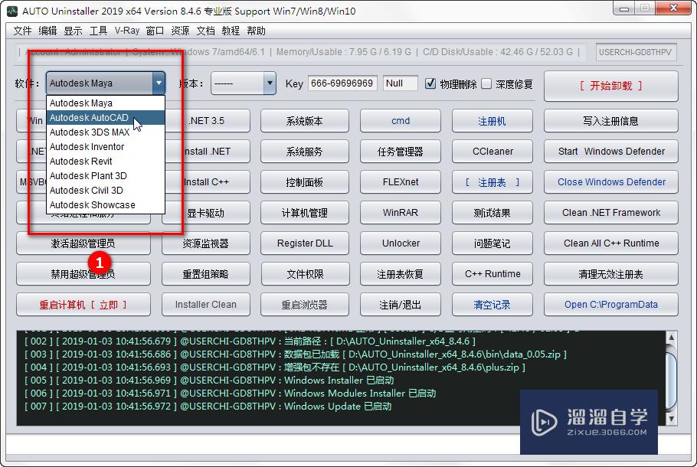The width and height of the screenshot is (697, 467).
Task: Toggle the Null option next to the Key field
Action: [x=399, y=84]
